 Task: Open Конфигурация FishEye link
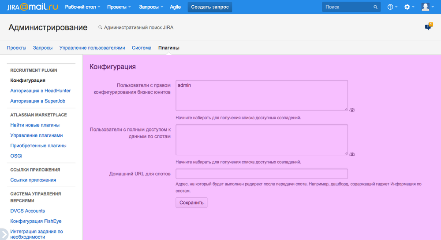click(36, 221)
